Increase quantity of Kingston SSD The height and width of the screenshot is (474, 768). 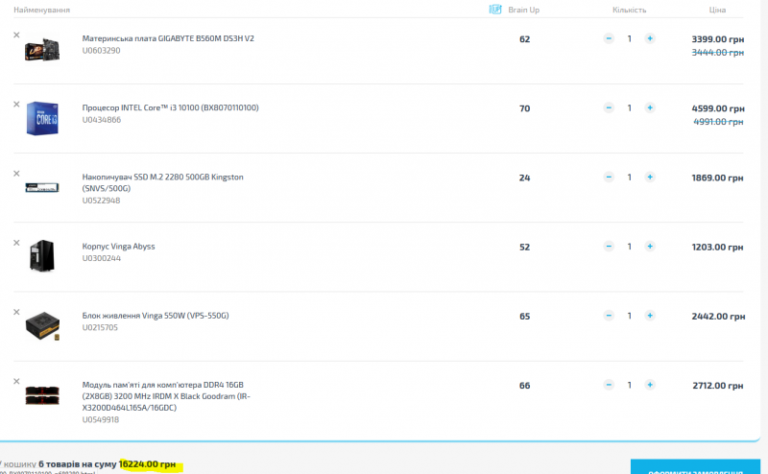[650, 178]
